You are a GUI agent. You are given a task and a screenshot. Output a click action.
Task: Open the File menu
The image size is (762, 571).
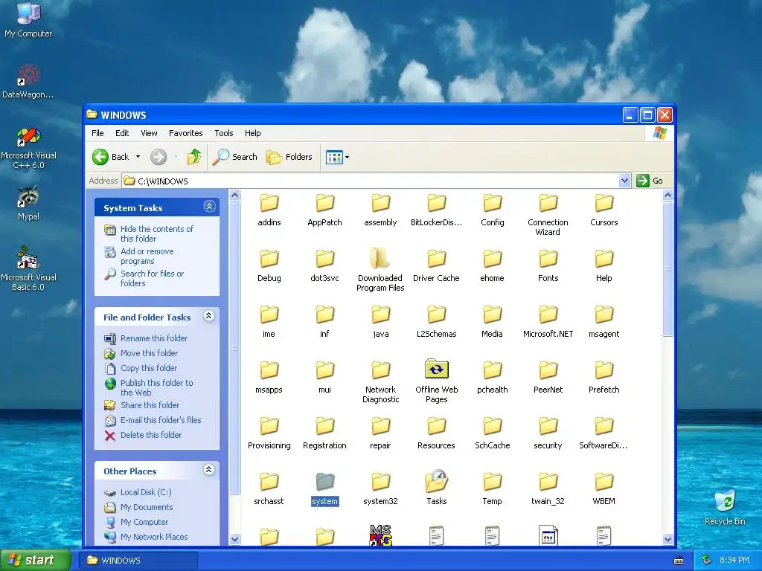pos(97,133)
